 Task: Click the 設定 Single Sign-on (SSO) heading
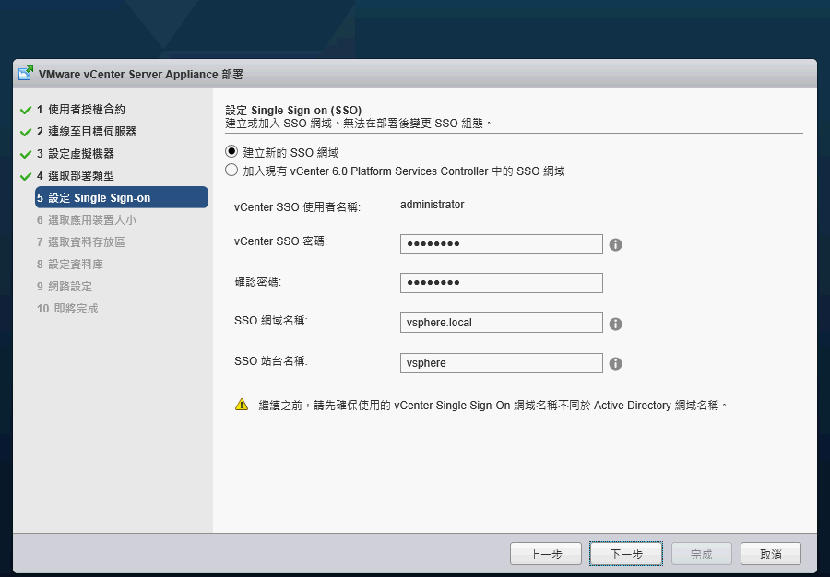pos(293,110)
